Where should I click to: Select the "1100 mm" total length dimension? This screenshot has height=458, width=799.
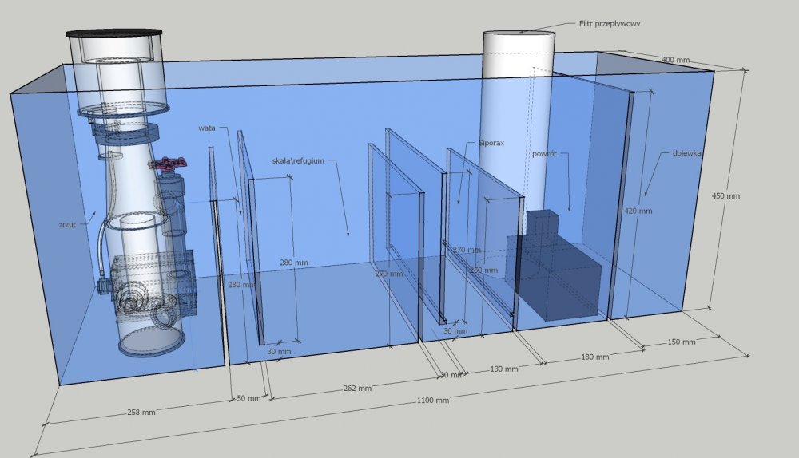click(x=433, y=401)
